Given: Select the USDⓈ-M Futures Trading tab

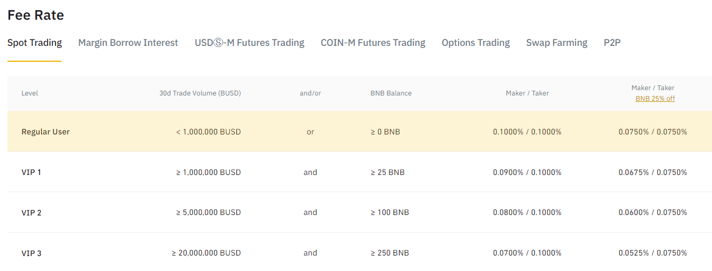Looking at the screenshot, I should (249, 43).
